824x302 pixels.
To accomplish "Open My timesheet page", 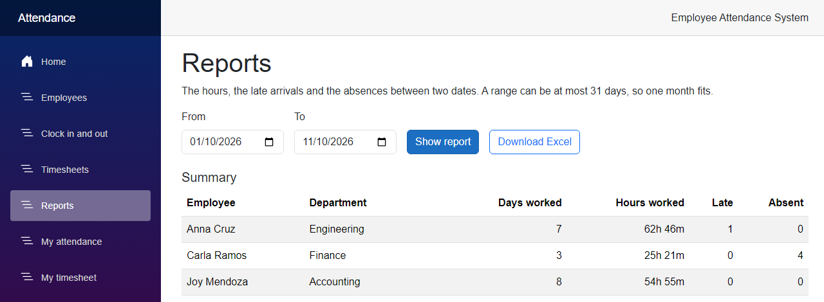I will tap(80, 278).
